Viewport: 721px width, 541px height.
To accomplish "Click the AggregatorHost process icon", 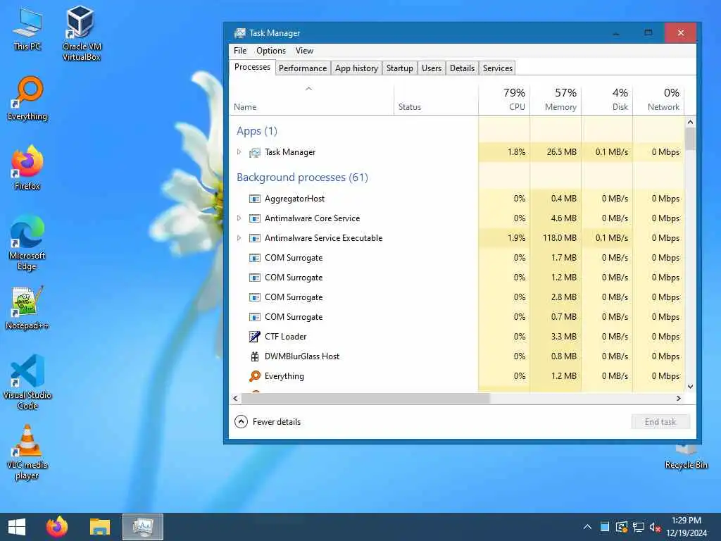I will (x=255, y=199).
